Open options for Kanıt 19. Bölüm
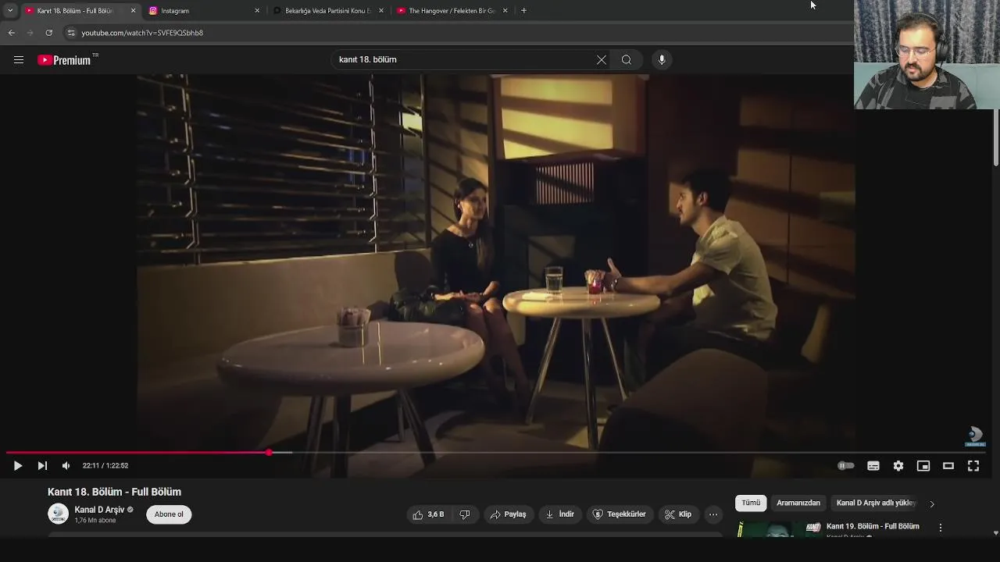Viewport: 1000px width, 562px height. click(941, 528)
